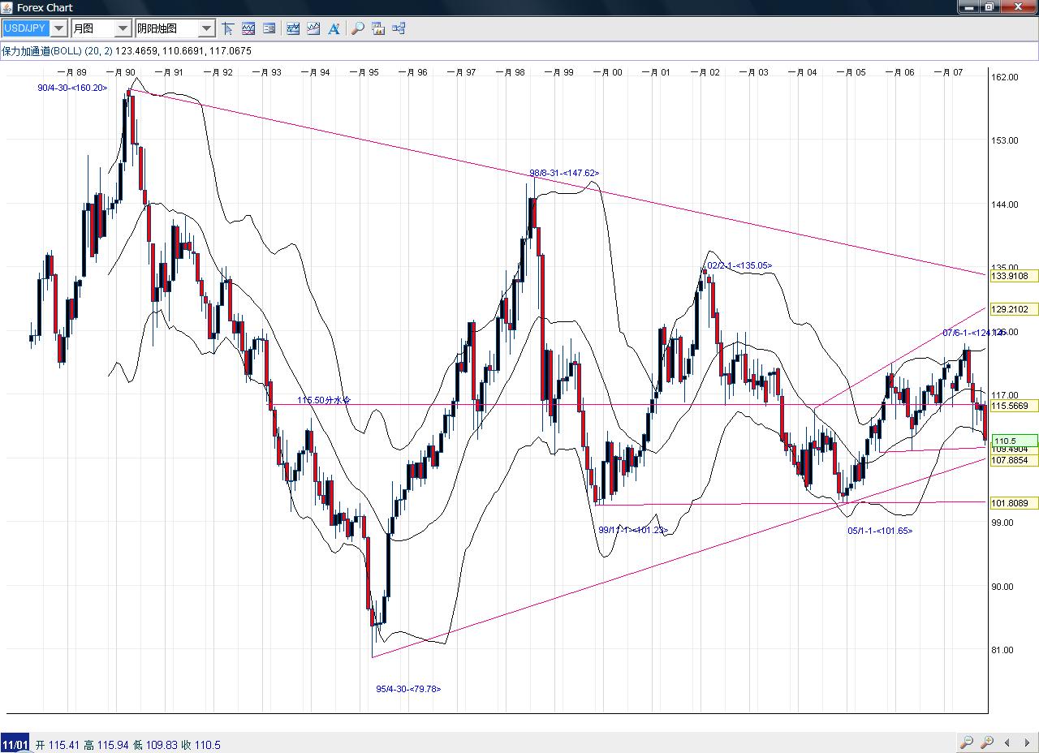1039x753 pixels.
Task: Click the 一月 07 date axis label
Action: pyautogui.click(x=948, y=72)
